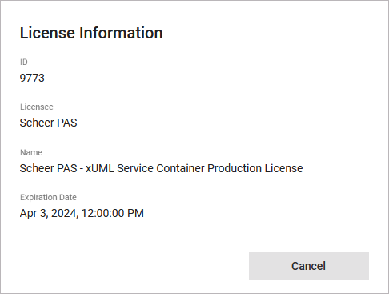Click the Expiration Date field label
This screenshot has height=294, width=389.
click(x=48, y=197)
